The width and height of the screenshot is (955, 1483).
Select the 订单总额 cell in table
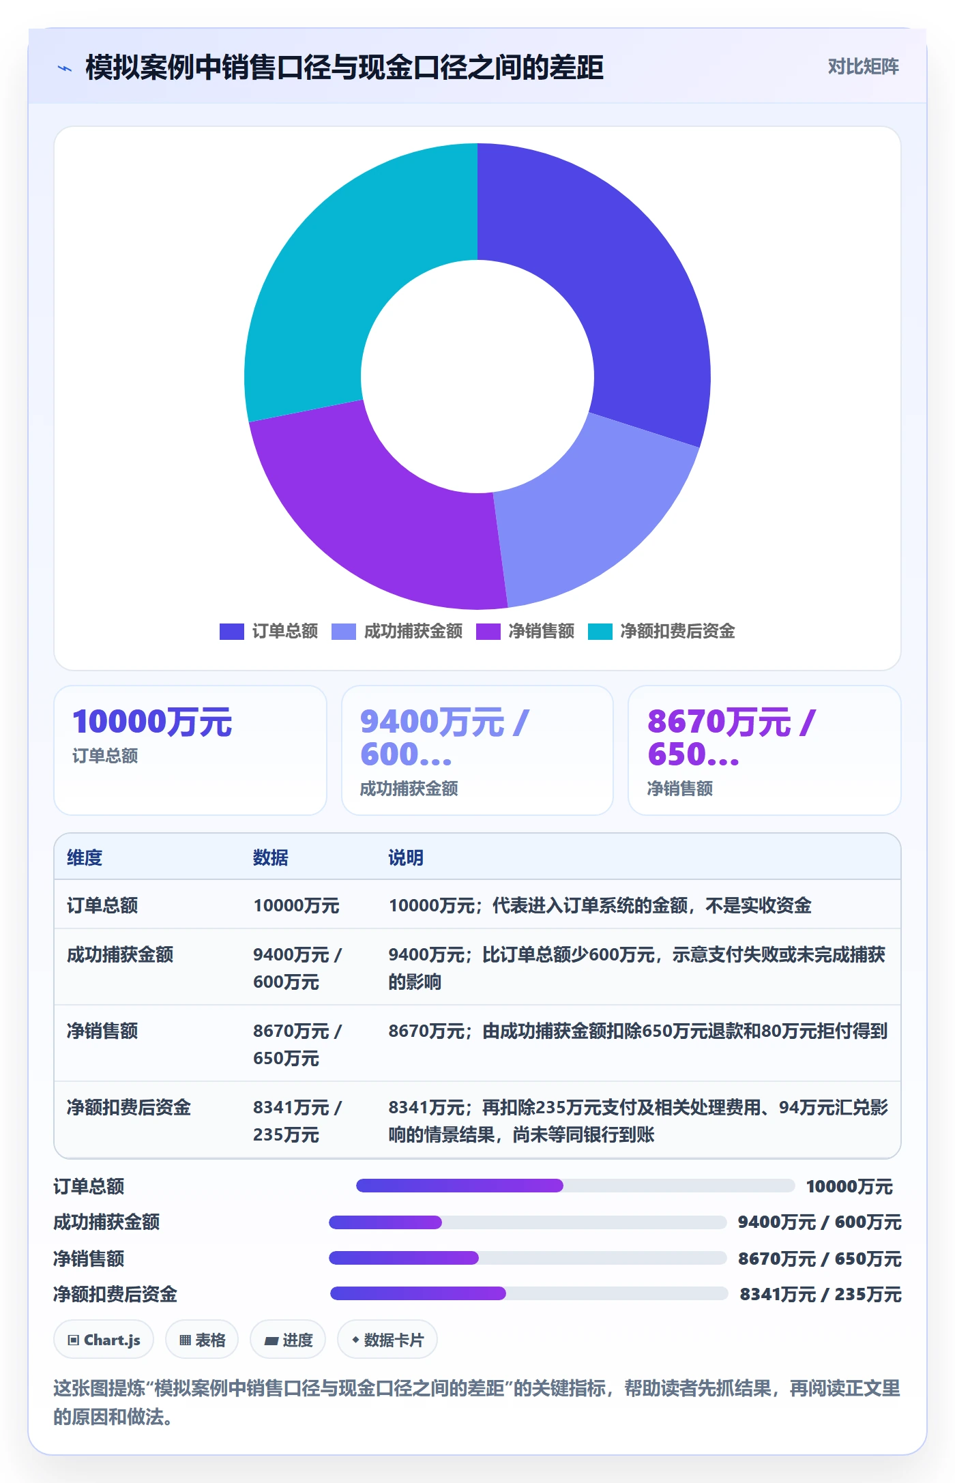coord(102,905)
